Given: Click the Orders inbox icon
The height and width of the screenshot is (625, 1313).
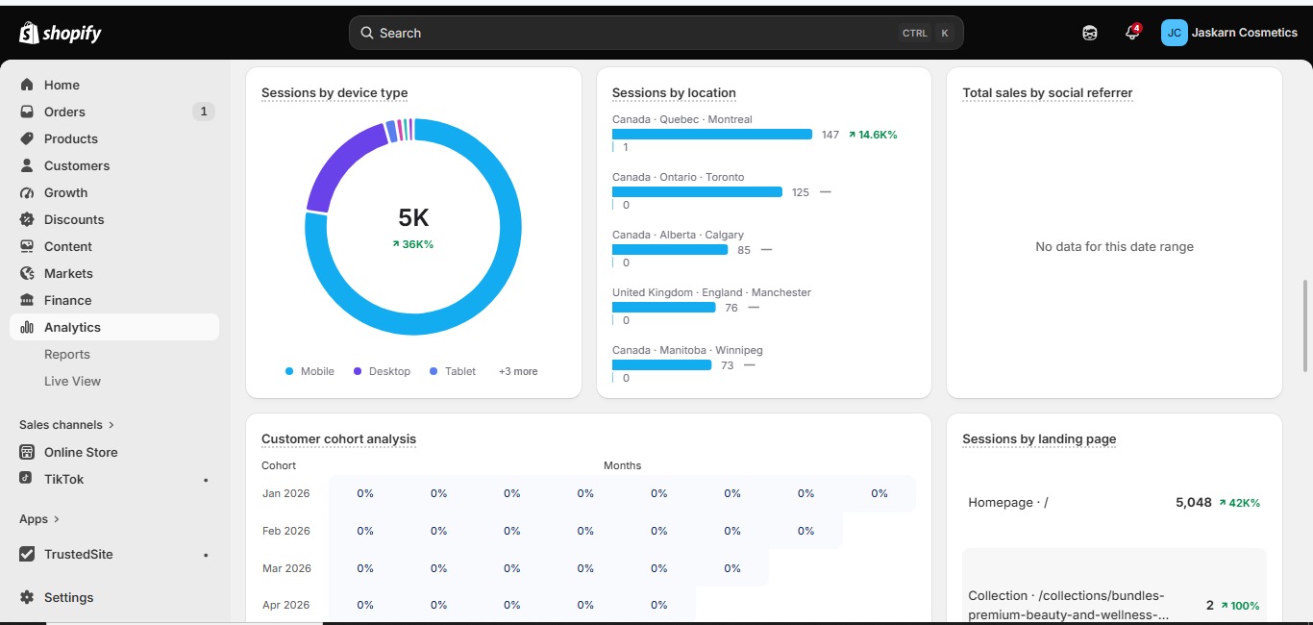Looking at the screenshot, I should [27, 112].
